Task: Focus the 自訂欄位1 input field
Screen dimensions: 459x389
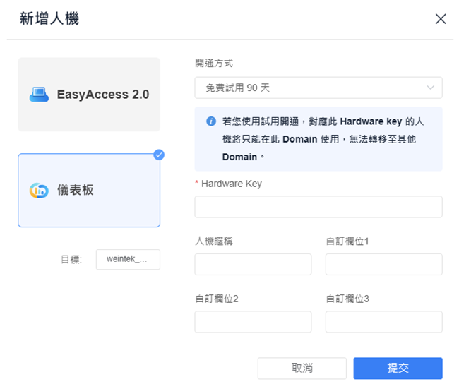Action: [383, 264]
